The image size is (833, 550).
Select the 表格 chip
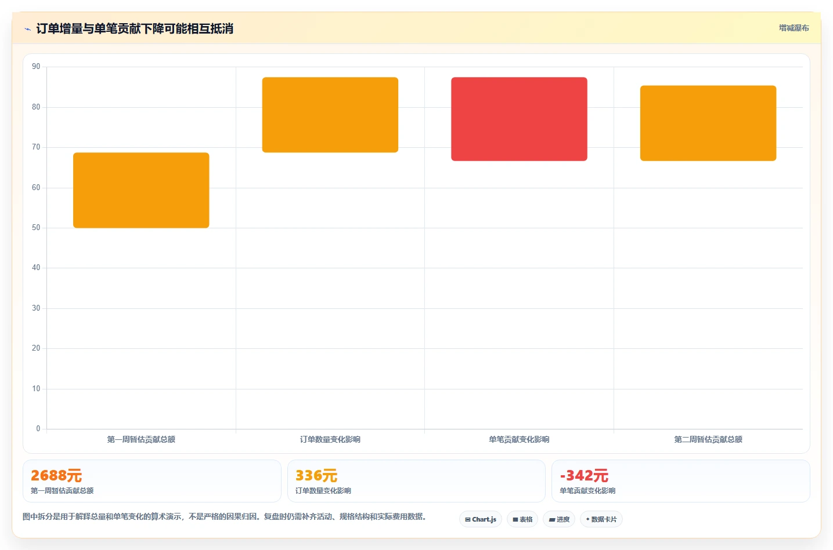click(522, 519)
